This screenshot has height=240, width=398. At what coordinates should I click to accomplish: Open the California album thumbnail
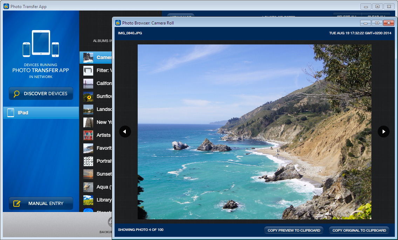click(88, 83)
